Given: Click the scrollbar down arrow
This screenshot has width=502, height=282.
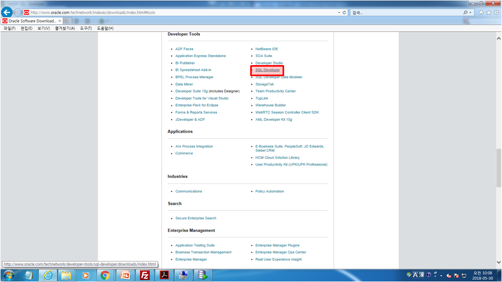Looking at the screenshot, I should tap(498, 262).
